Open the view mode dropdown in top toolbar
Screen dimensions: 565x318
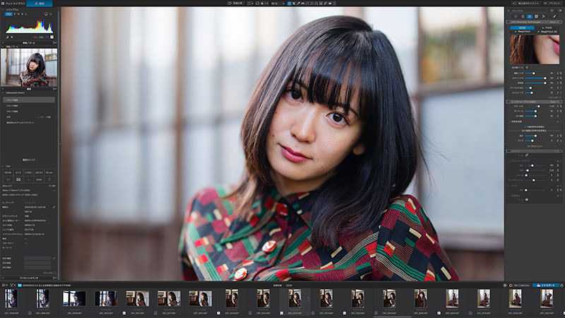click(250, 4)
